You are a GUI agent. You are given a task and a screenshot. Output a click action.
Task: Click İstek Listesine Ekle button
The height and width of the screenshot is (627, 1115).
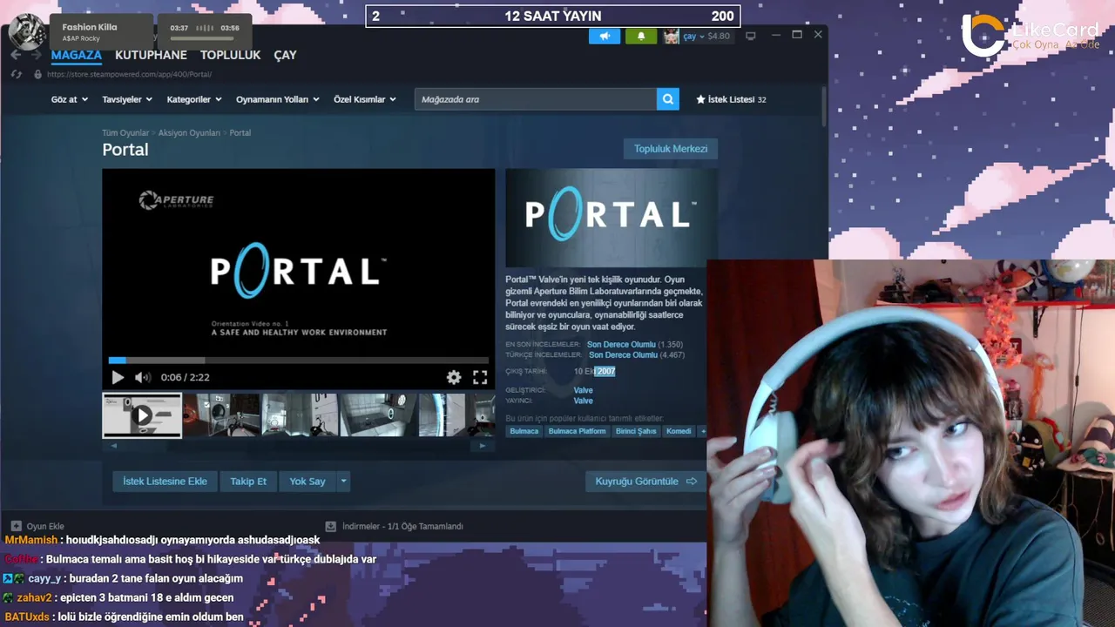pos(165,481)
